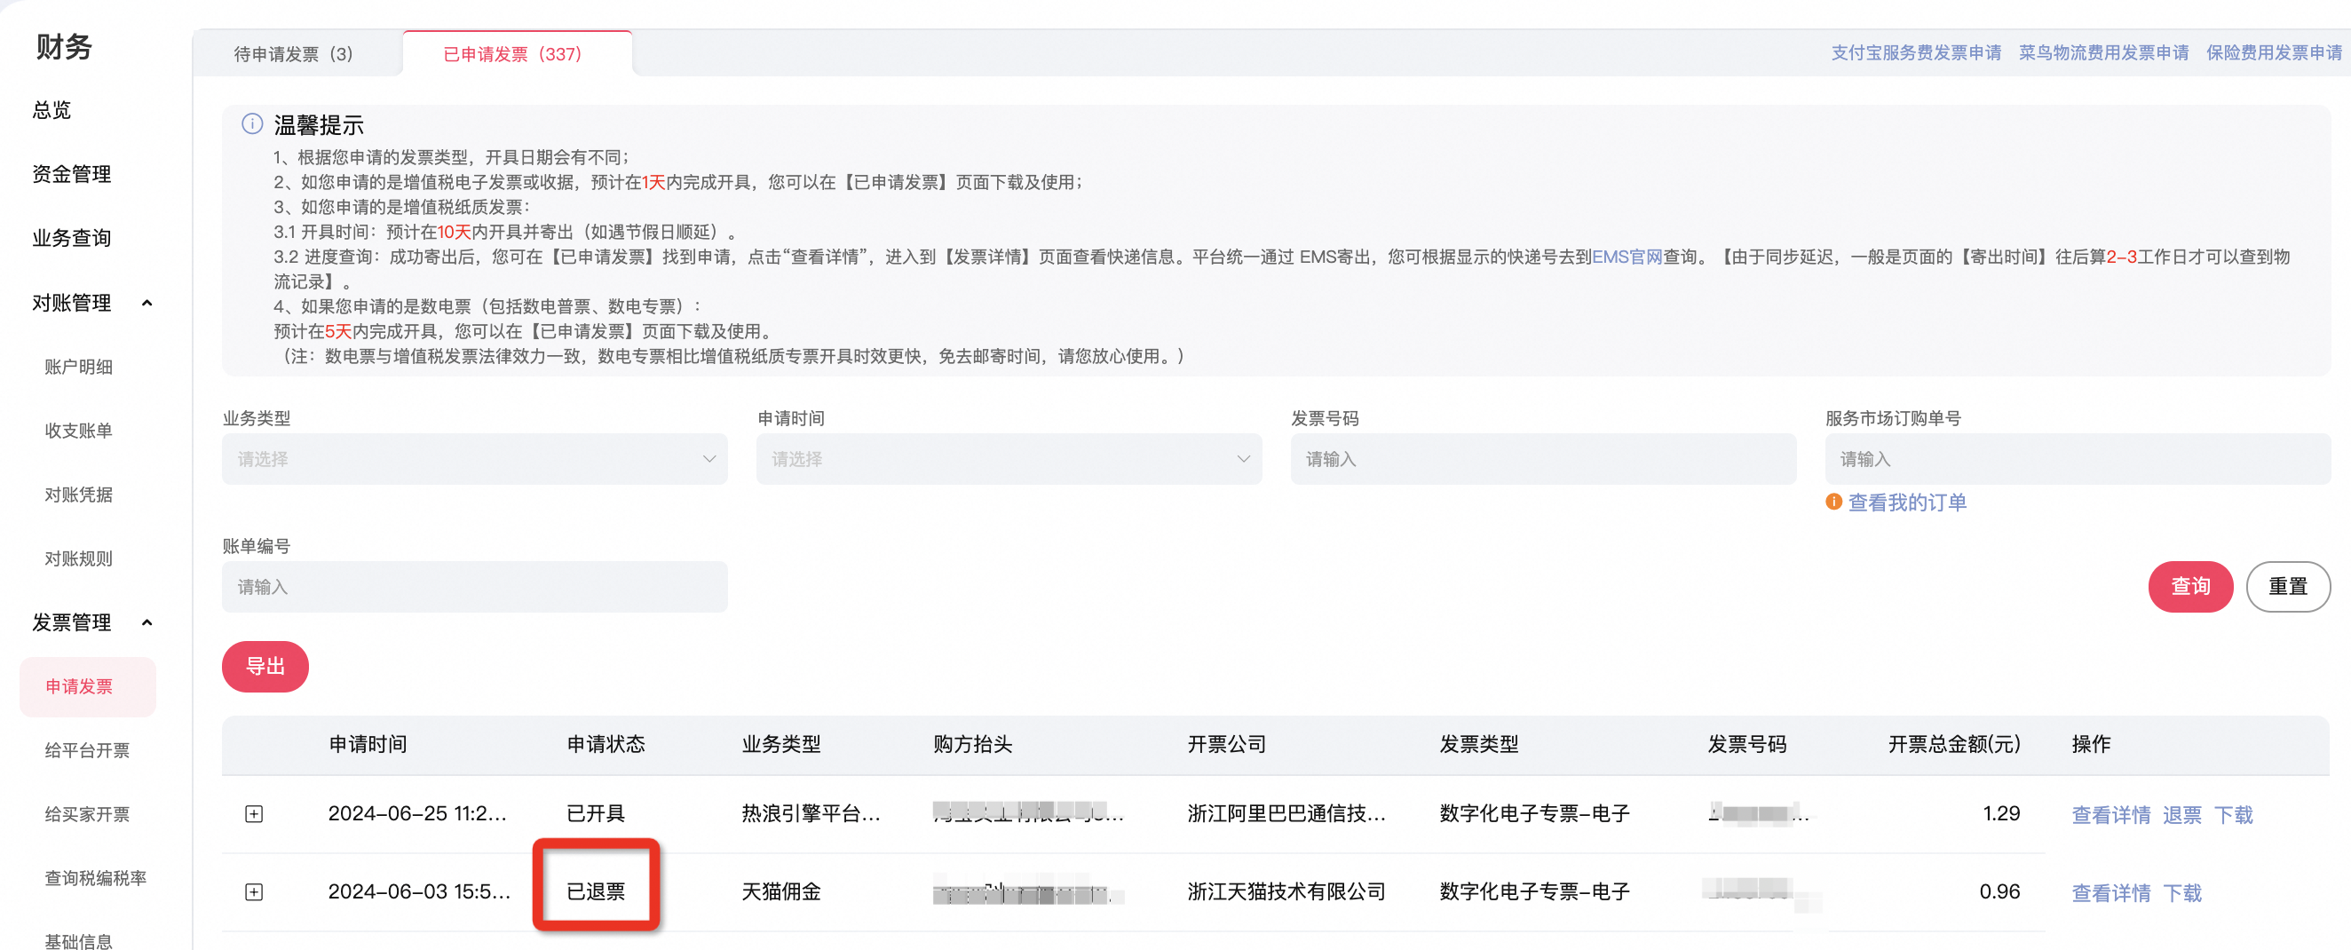This screenshot has height=950, width=2351.
Task: Open 给买家开票 page
Action: pos(87,814)
